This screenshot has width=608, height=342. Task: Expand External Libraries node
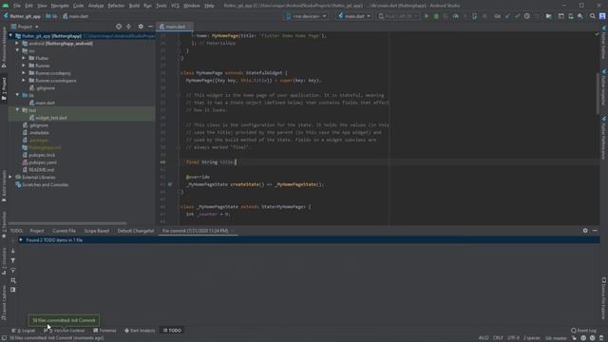pos(10,178)
